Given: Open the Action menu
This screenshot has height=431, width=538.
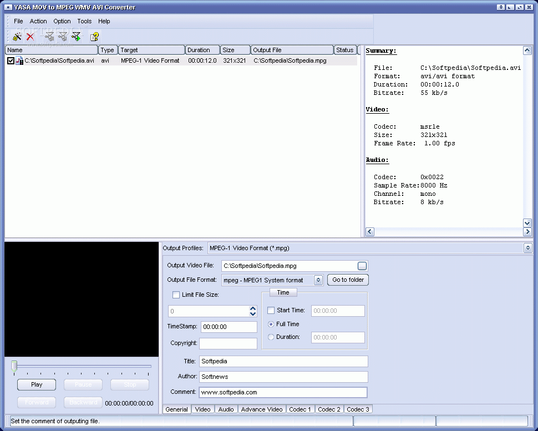Looking at the screenshot, I should click(38, 21).
